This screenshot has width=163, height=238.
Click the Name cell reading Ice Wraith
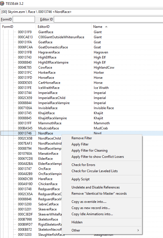[101, 88]
